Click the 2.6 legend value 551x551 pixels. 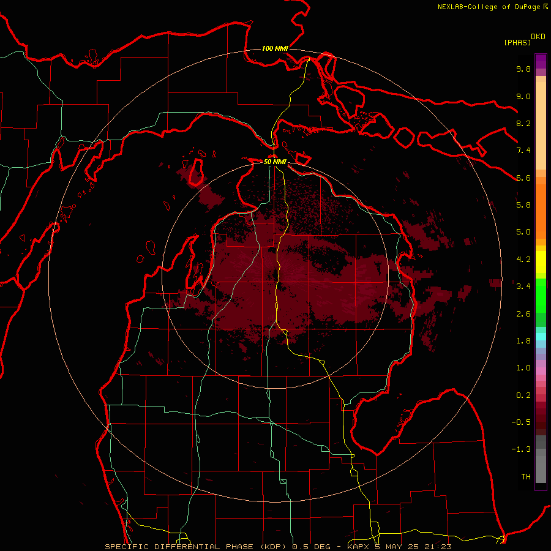523,314
